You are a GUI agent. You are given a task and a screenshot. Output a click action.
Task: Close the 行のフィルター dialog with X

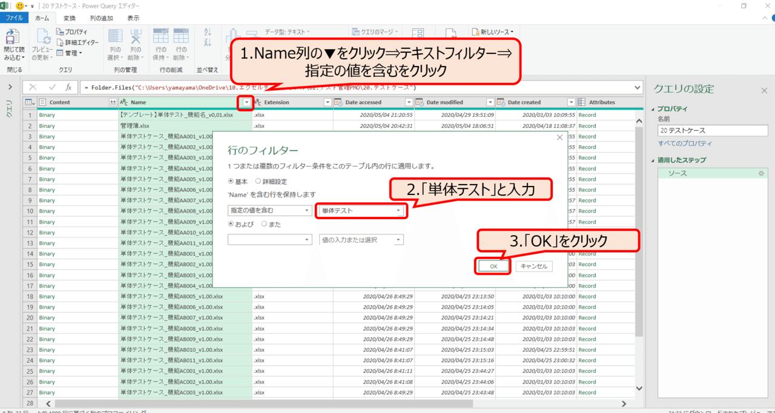(x=559, y=137)
